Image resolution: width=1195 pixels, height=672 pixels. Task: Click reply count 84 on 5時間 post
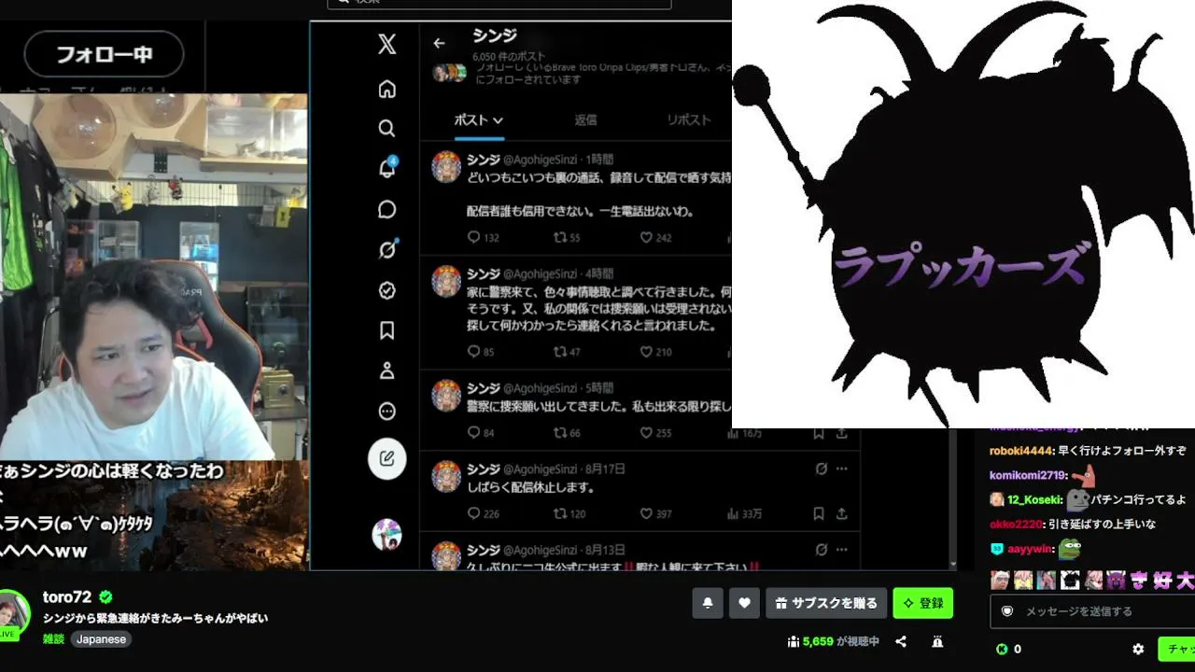click(x=480, y=433)
